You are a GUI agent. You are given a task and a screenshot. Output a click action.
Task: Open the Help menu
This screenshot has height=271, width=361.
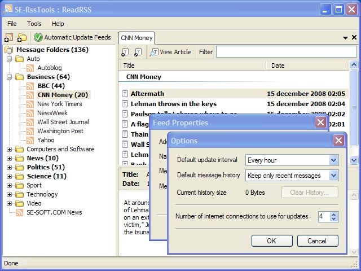click(x=58, y=24)
